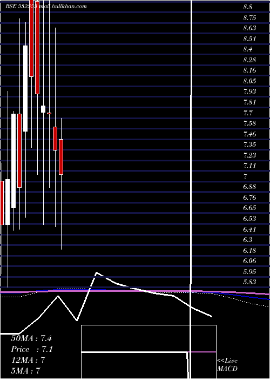Click the 8.8 price axis label
270x379 pixels.
click(x=247, y=7)
